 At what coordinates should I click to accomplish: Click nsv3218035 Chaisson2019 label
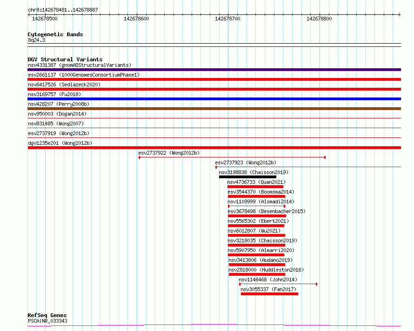pyautogui.click(x=262, y=240)
